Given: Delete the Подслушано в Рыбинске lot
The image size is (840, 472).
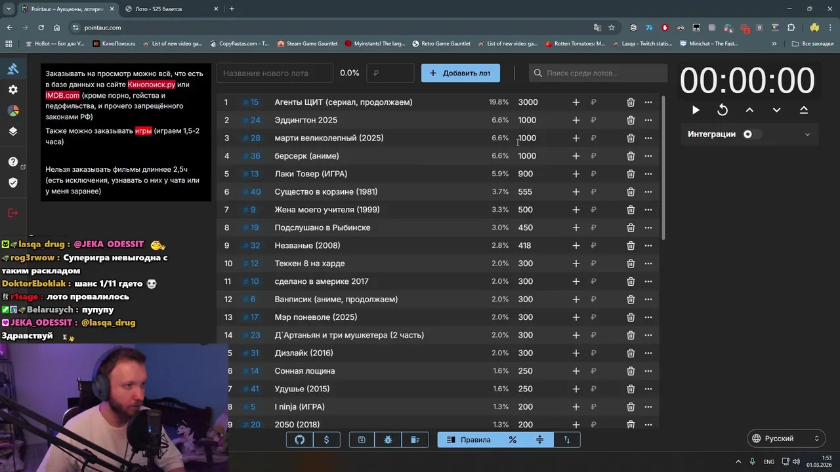Looking at the screenshot, I should coord(631,227).
